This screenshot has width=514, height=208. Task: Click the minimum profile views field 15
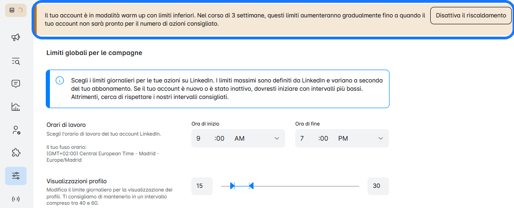tap(202, 186)
